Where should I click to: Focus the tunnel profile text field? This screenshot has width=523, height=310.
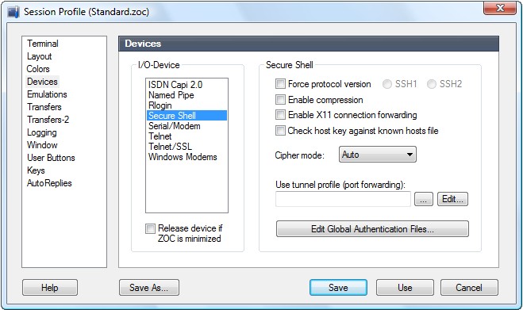click(x=343, y=199)
